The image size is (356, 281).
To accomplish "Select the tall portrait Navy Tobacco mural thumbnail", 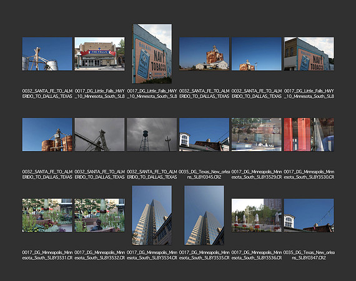I will (152, 54).
